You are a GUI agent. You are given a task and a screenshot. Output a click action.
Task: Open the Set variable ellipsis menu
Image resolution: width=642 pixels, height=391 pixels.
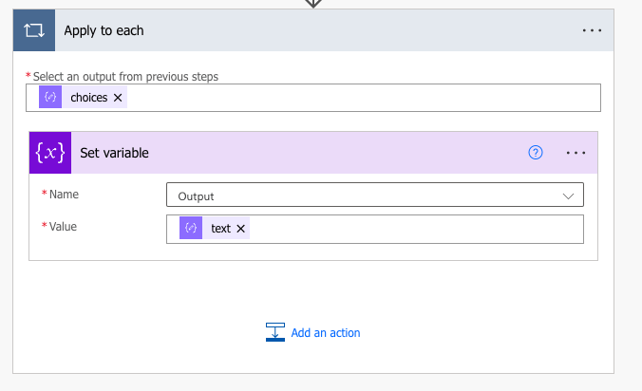tap(576, 153)
